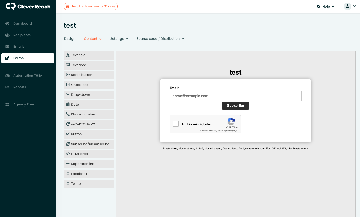Click the Agency Free grid icon
The width and height of the screenshot is (360, 217).
click(x=8, y=104)
